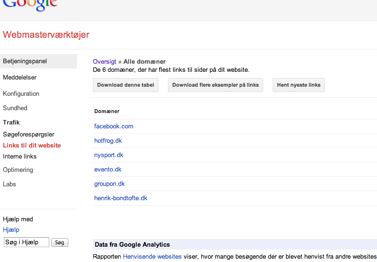This screenshot has height=262, width=377.
Task: Click the Alle domæner breadcrumb text
Action: tap(144, 62)
